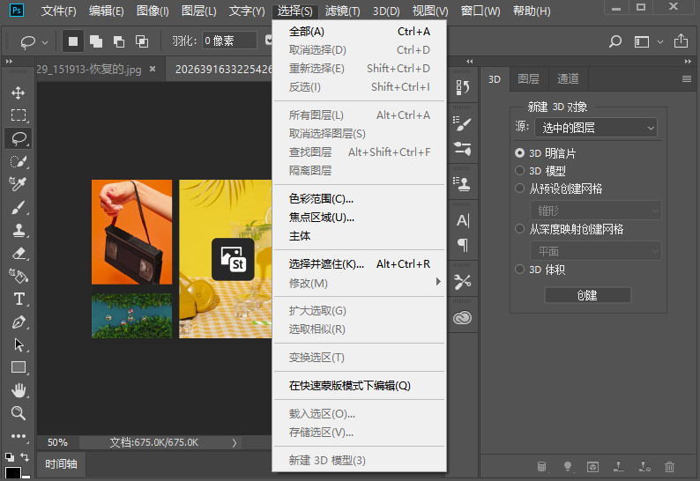Open the Paragraph panel icon

pos(463,245)
